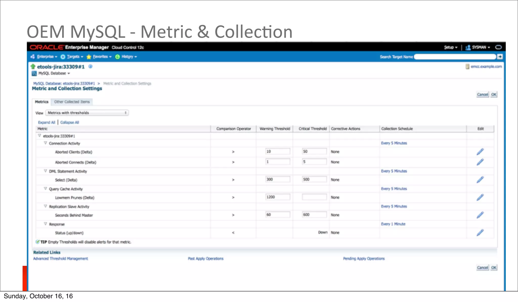The image size is (518, 302).
Task: Open Favorites menu
Action: click(x=99, y=57)
